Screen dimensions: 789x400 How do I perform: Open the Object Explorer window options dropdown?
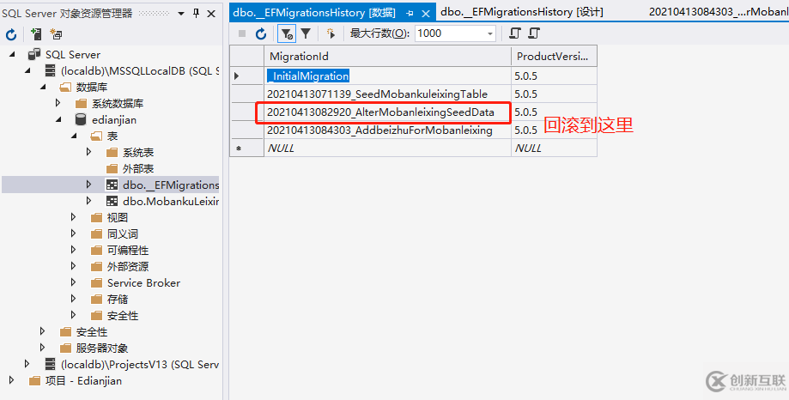(181, 14)
